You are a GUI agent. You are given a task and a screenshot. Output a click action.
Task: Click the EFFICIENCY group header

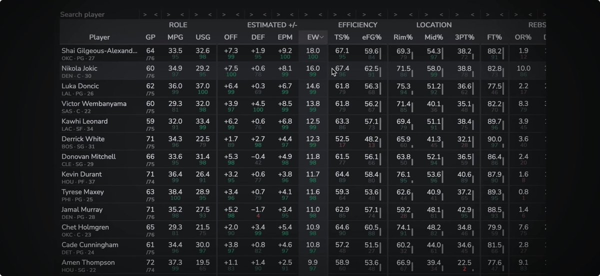[x=357, y=24]
